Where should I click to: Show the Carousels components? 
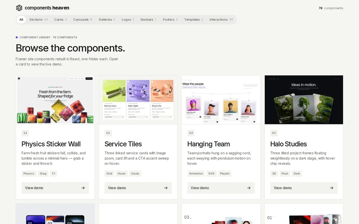tap(83, 20)
